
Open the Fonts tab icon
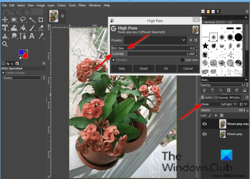(213, 11)
